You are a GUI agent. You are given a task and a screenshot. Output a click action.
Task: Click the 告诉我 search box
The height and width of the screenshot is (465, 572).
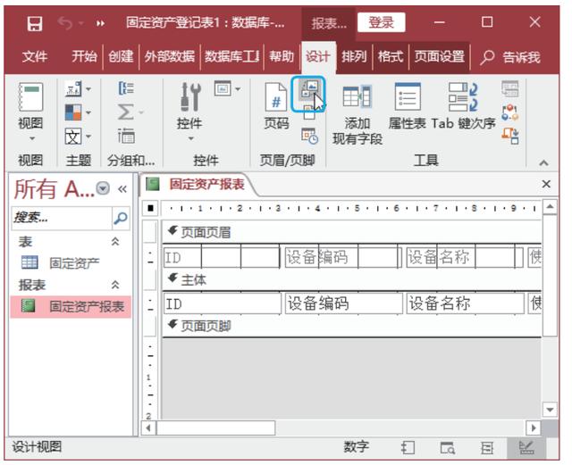510,57
